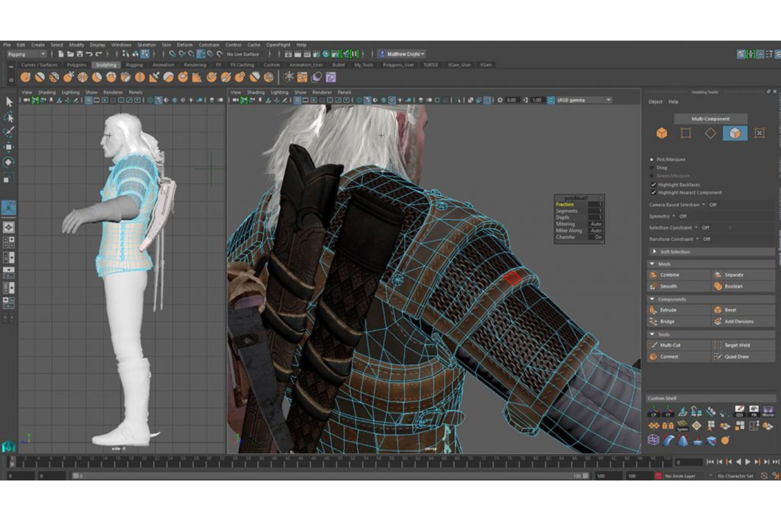Toggle the Highlight Nearest Component checkbox
Screen dimensions: 781x521
pos(653,193)
